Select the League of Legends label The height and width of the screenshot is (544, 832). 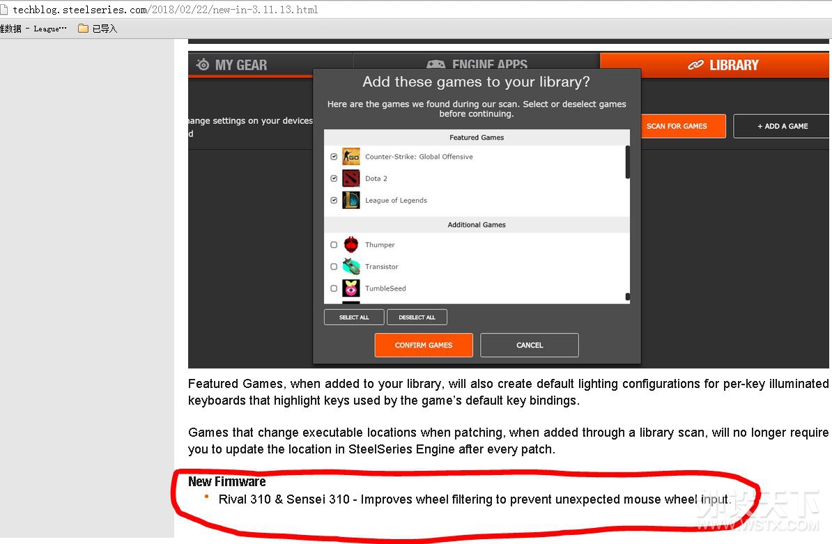[x=396, y=200]
